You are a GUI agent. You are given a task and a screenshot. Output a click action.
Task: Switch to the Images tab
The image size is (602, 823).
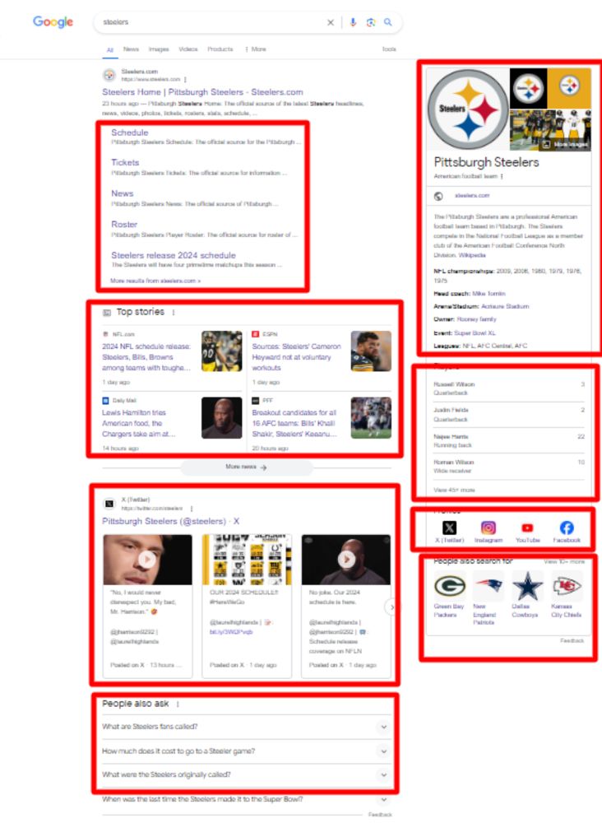pos(159,49)
